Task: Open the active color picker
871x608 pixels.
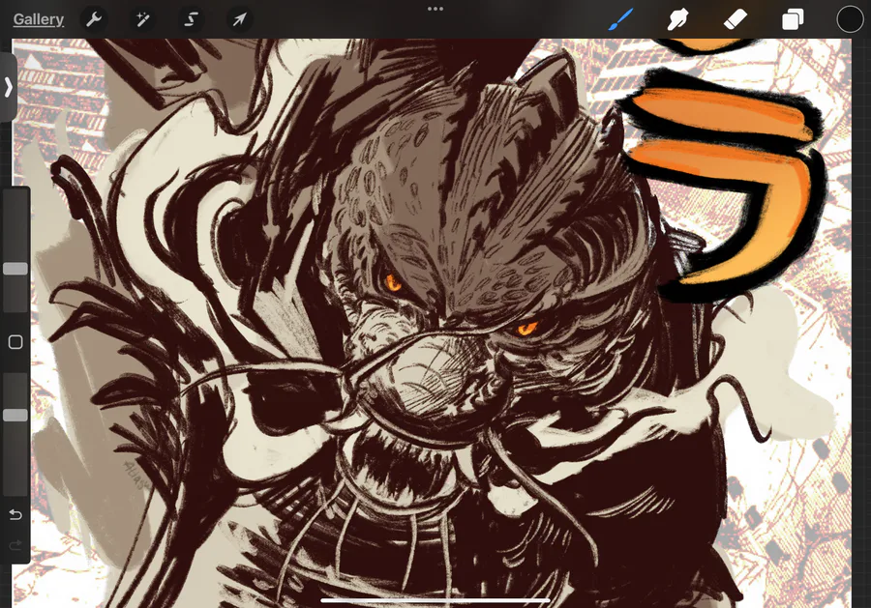Action: [x=850, y=19]
